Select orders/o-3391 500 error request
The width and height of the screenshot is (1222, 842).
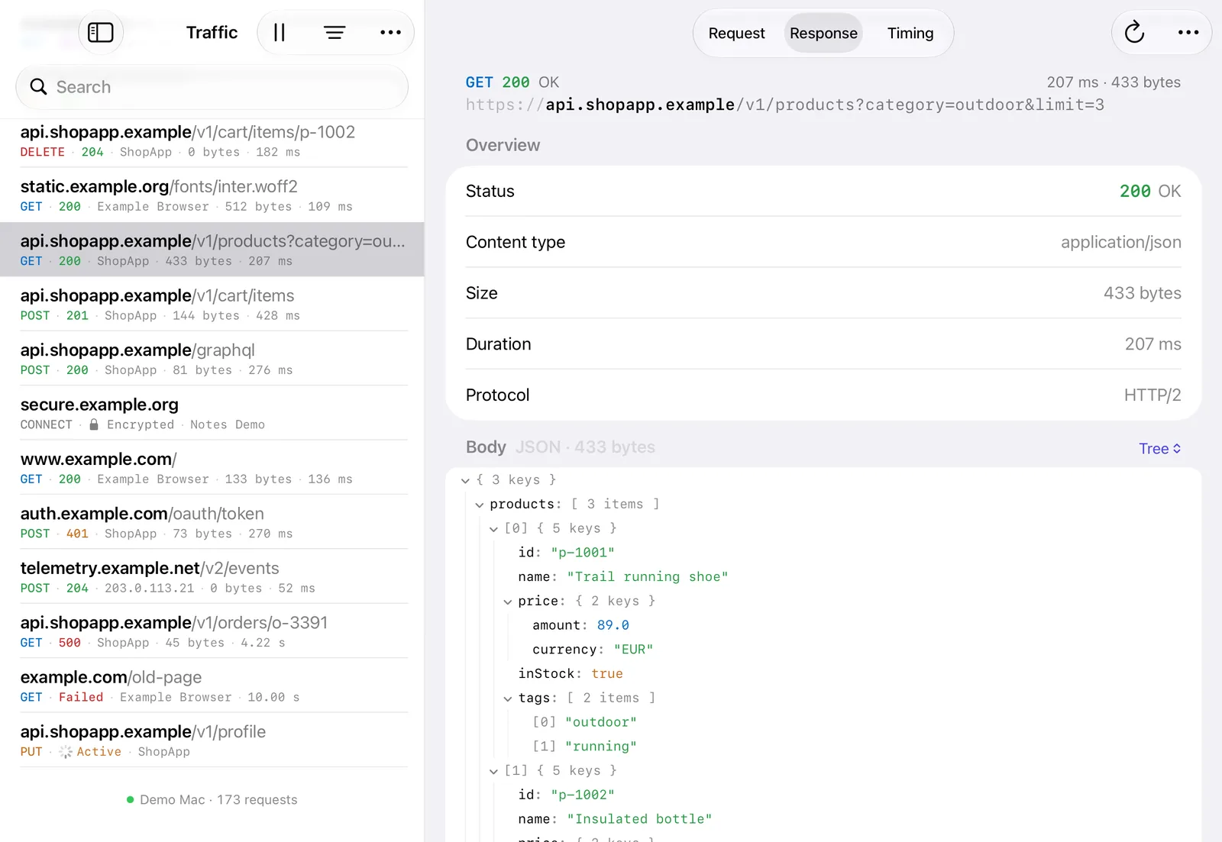pos(212,631)
